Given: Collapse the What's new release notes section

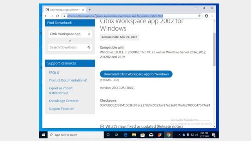Looking at the screenshot, I should 102,126.
